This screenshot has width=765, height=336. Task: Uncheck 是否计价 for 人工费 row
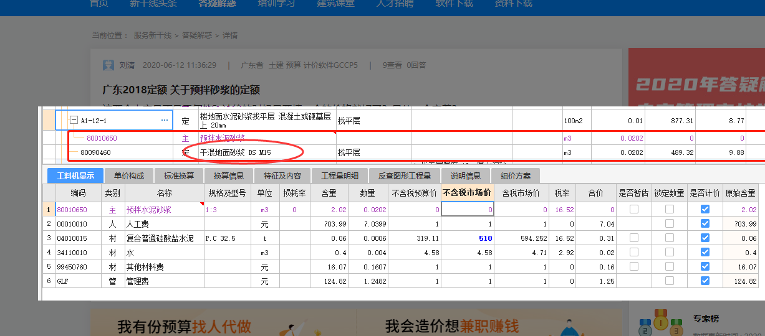pyautogui.click(x=705, y=224)
